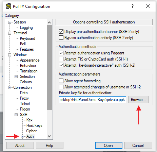Image resolution: width=157 pixels, height=152 pixels.
Task: Click the question mark help button
Action: (x=133, y=6)
